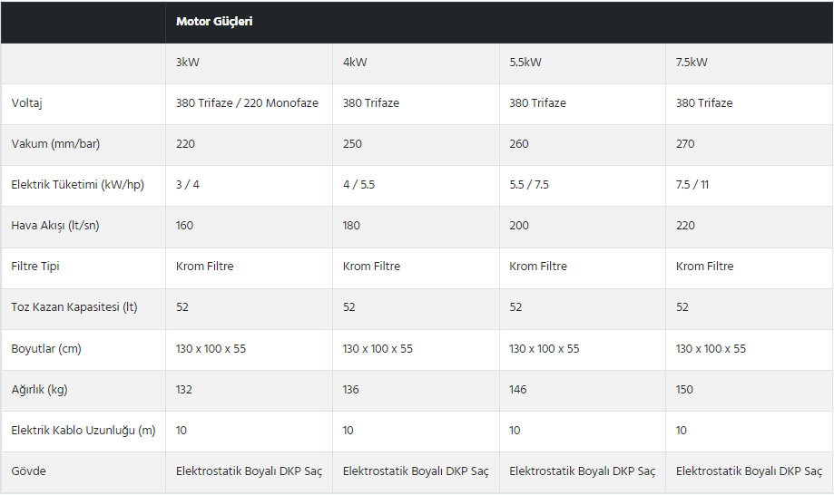This screenshot has height=495, width=834.
Task: Select the Gövde row label
Action: [x=28, y=471]
